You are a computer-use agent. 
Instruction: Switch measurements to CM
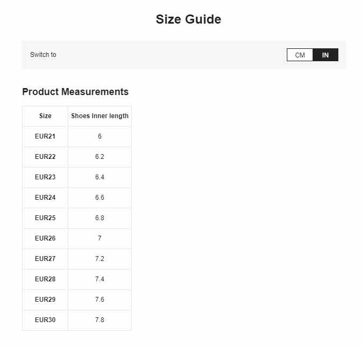300,55
